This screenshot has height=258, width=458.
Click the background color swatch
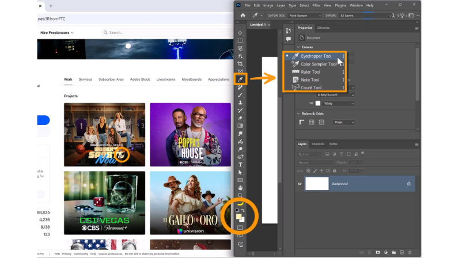point(243,221)
